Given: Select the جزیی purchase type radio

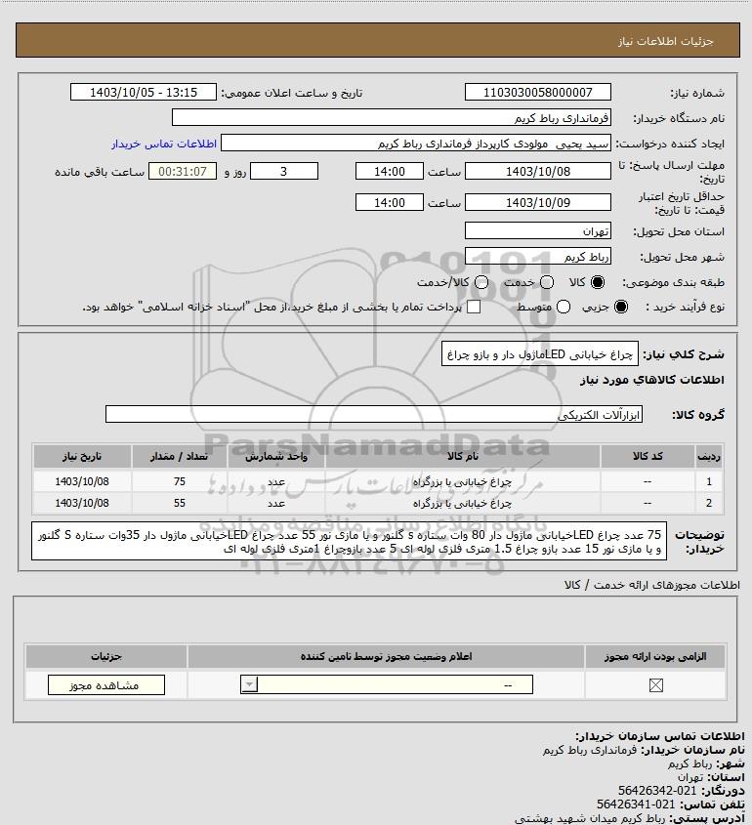Looking at the screenshot, I should (621, 307).
